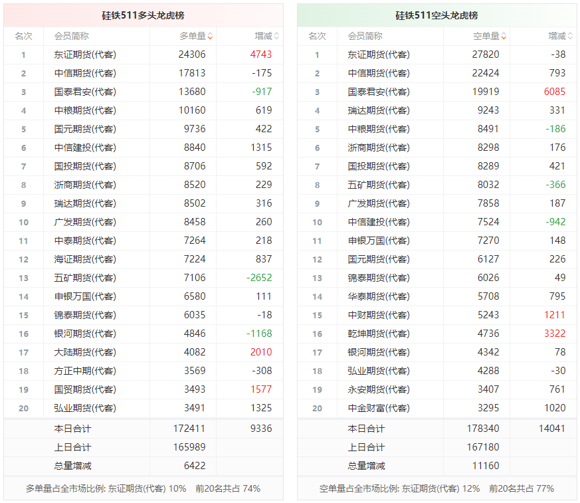
Task: Click 多单量占全市场比例 footer text
Action: [143, 488]
